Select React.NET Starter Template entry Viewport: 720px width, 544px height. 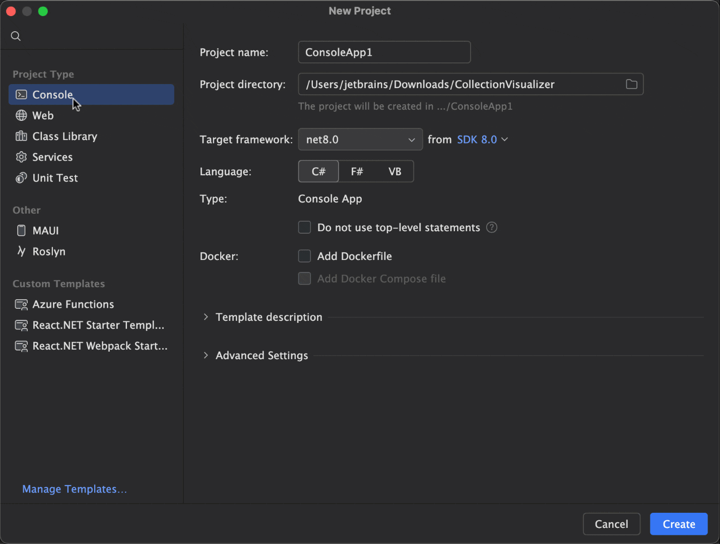tap(98, 325)
